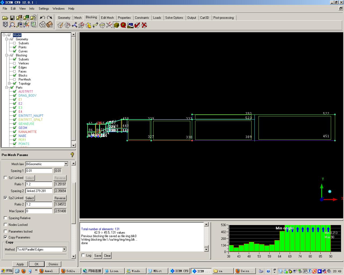Image resolution: width=344 pixels, height=275 pixels.
Task: Enable the Vertices checkbox under Blocking
Action: (15, 63)
